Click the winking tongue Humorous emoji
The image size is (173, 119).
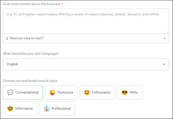point(52,92)
